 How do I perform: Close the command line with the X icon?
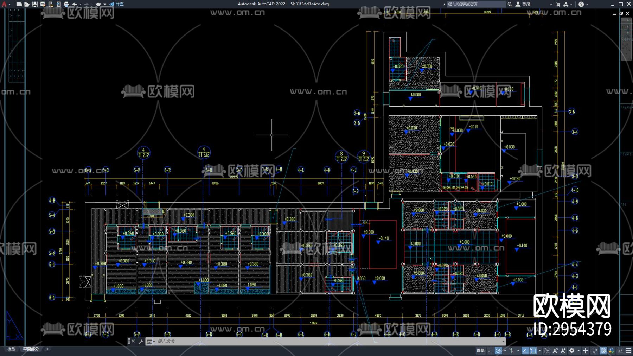point(133,341)
